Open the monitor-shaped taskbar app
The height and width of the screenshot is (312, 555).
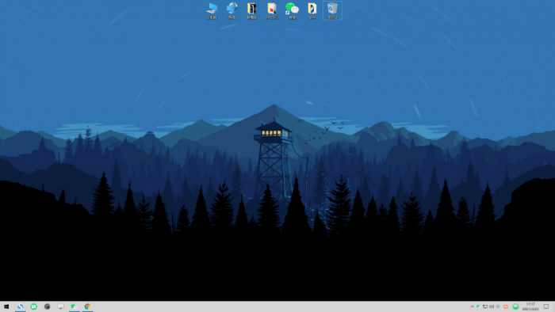pos(60,306)
